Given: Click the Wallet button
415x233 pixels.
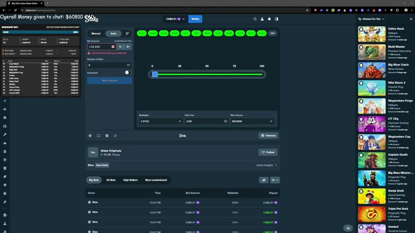Looking at the screenshot, I should 195,19.
